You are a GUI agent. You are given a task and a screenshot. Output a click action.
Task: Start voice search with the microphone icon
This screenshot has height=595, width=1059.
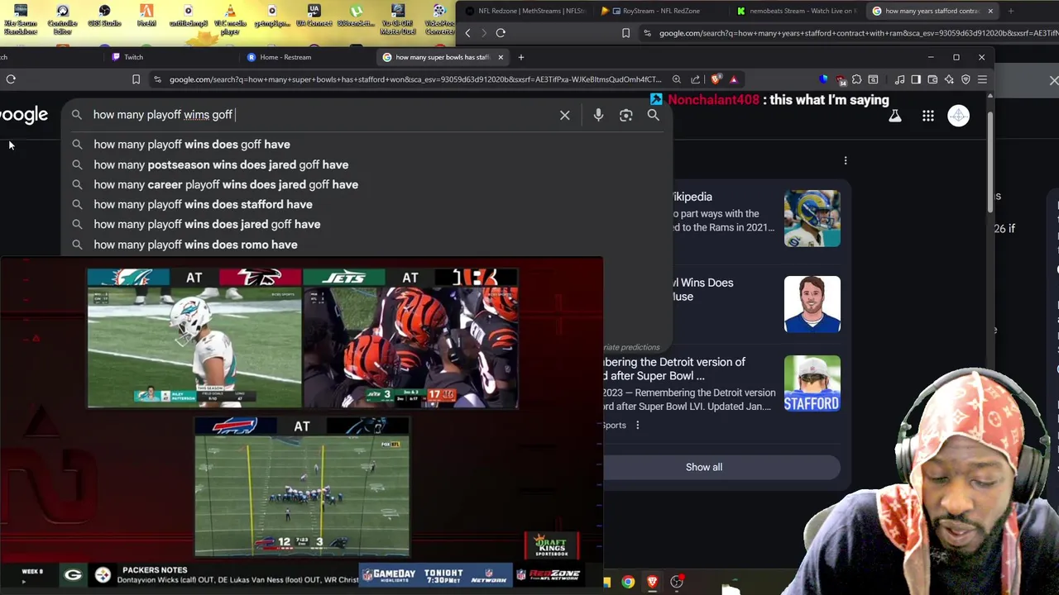[598, 115]
